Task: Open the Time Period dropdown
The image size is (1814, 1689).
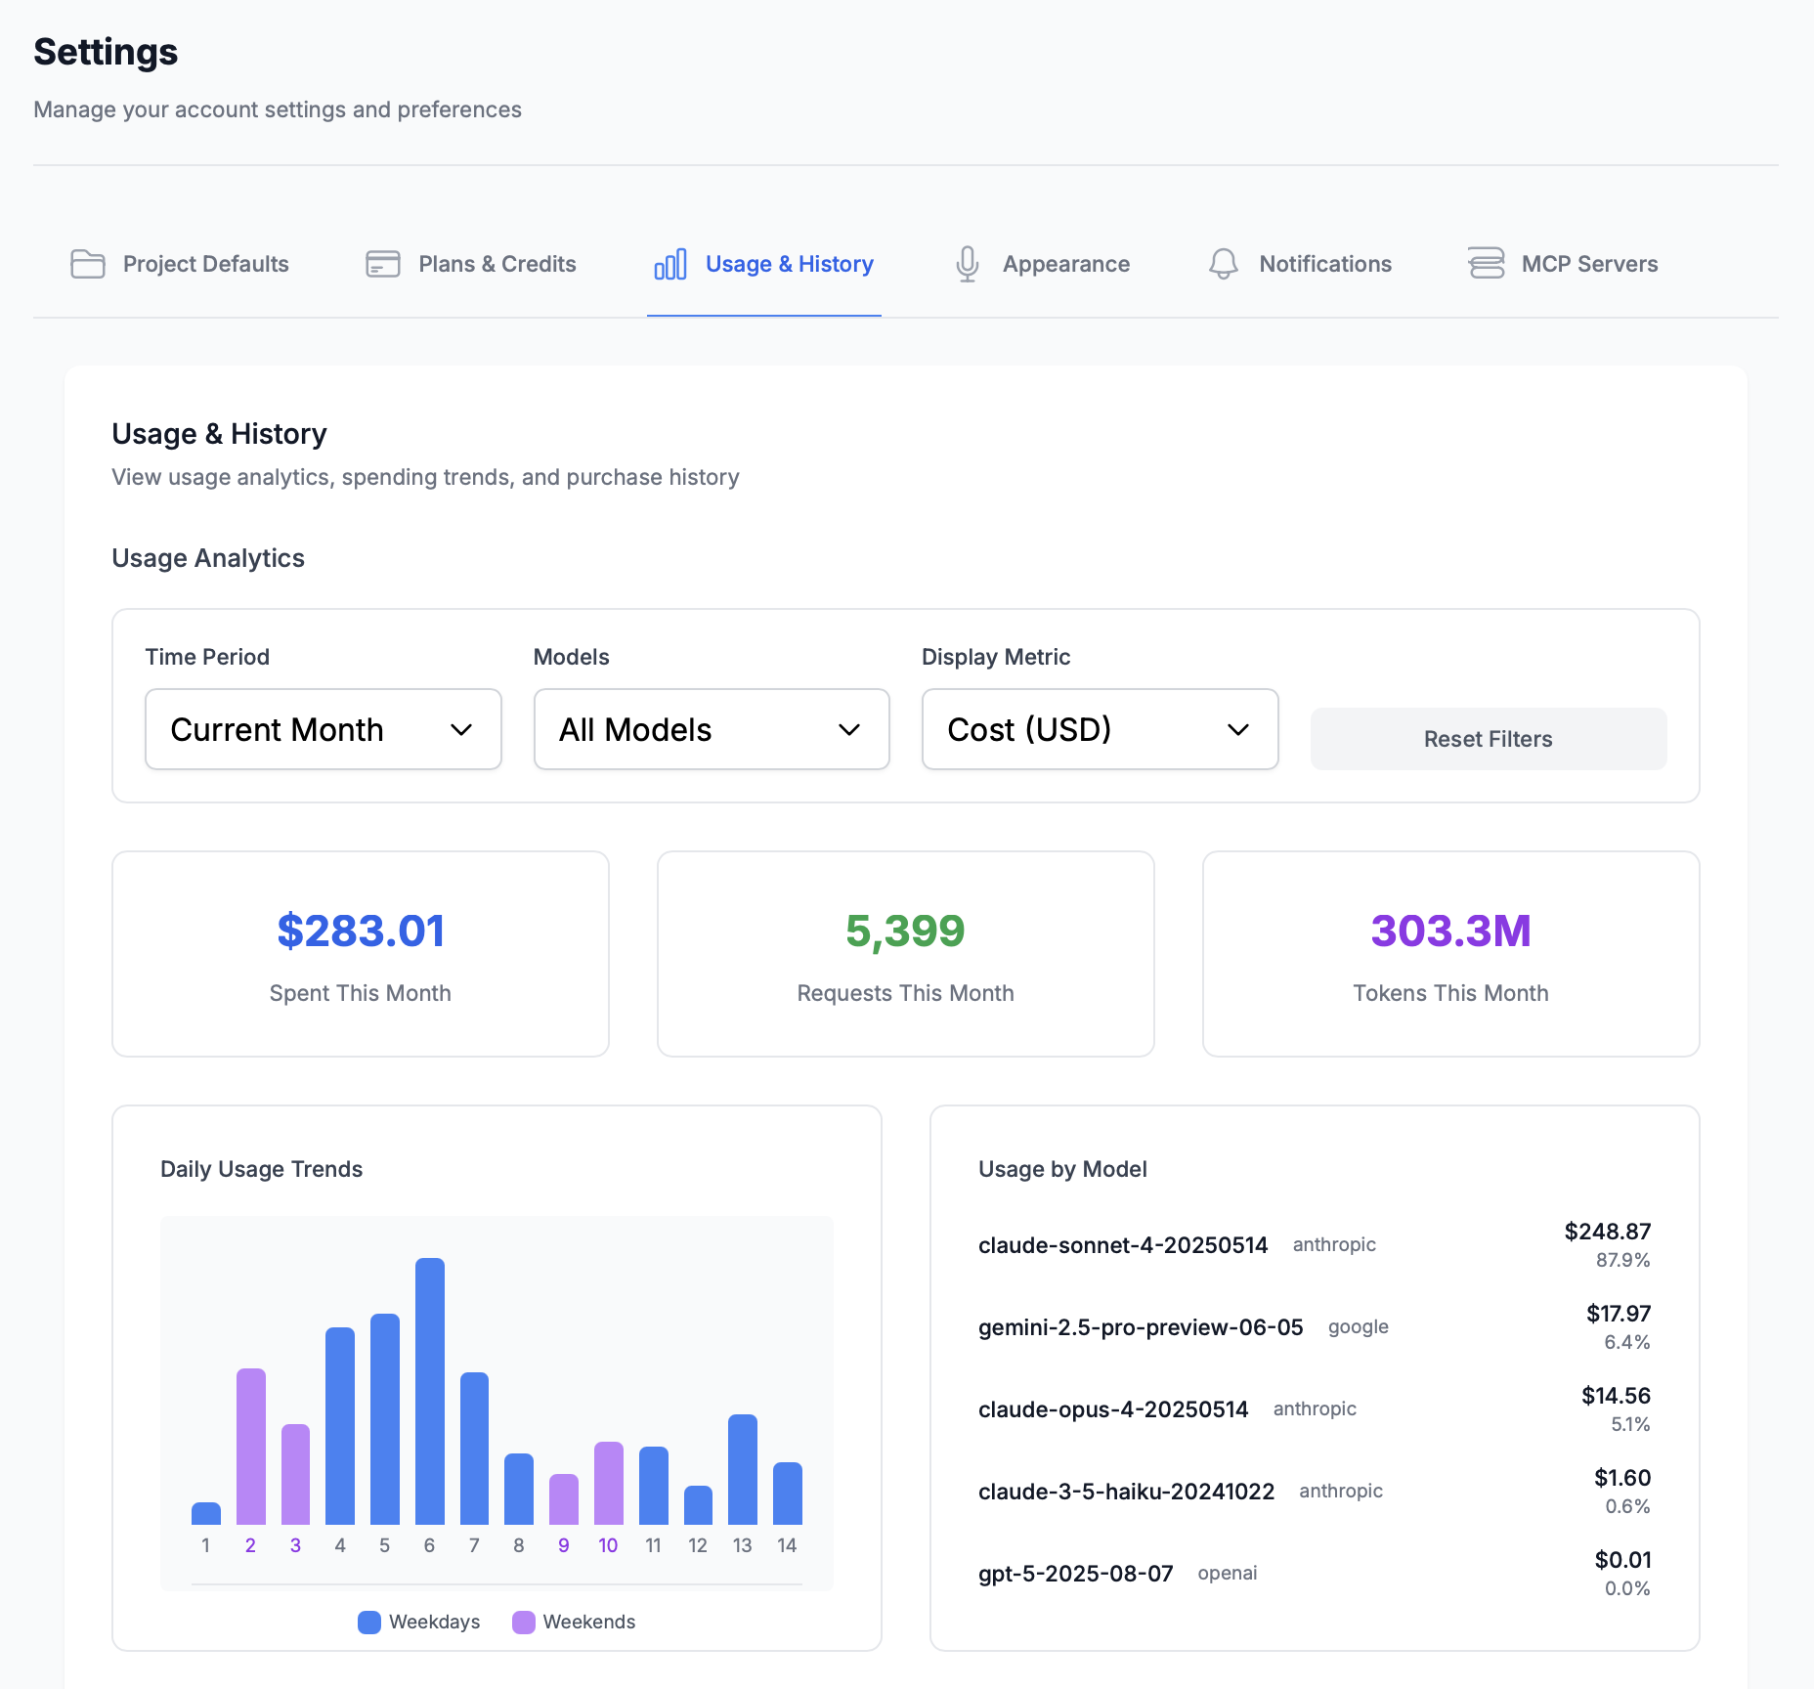Action: (323, 729)
